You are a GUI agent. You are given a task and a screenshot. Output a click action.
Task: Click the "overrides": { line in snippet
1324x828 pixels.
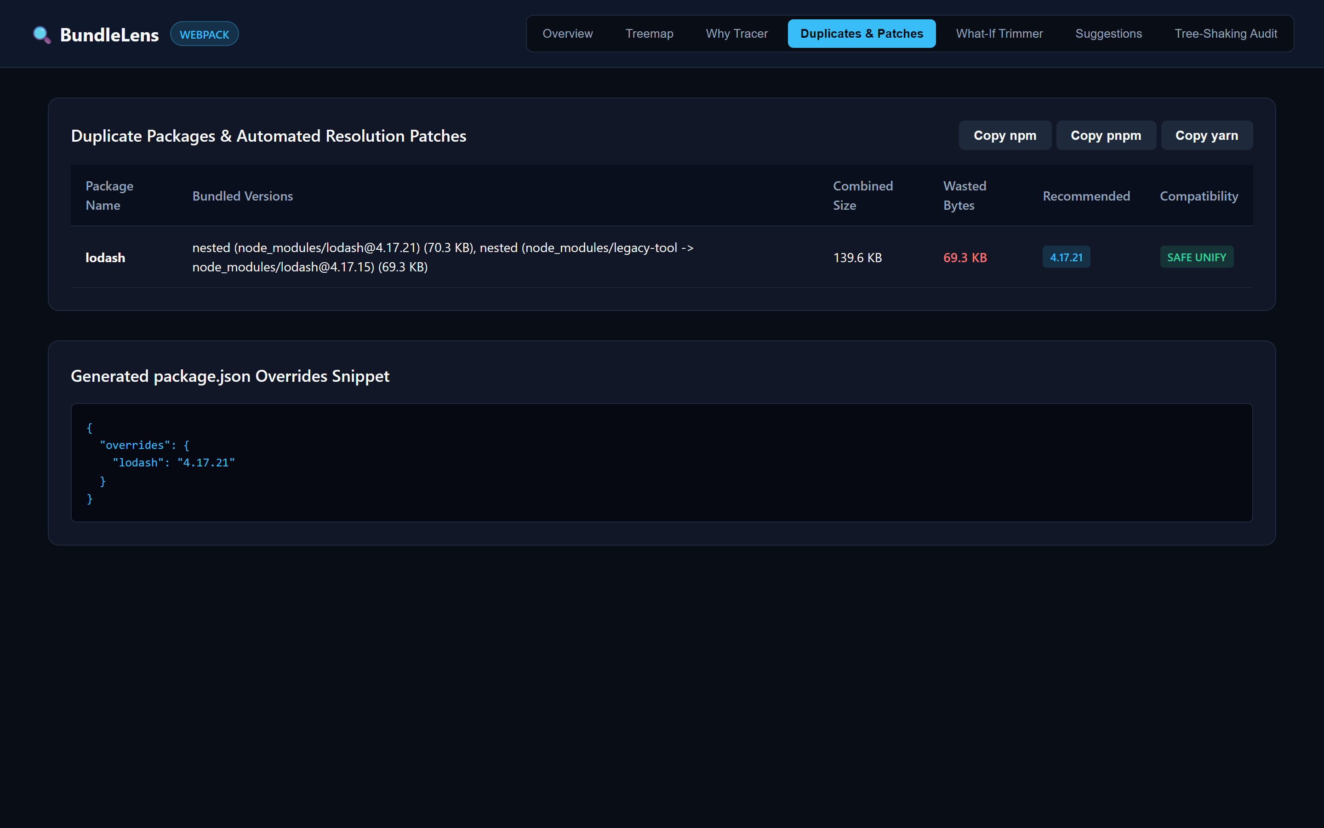[x=144, y=445]
